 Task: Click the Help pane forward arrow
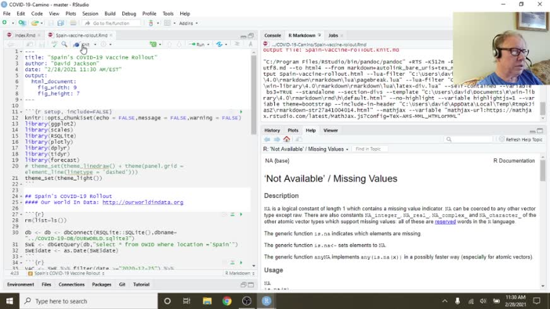[x=277, y=139]
